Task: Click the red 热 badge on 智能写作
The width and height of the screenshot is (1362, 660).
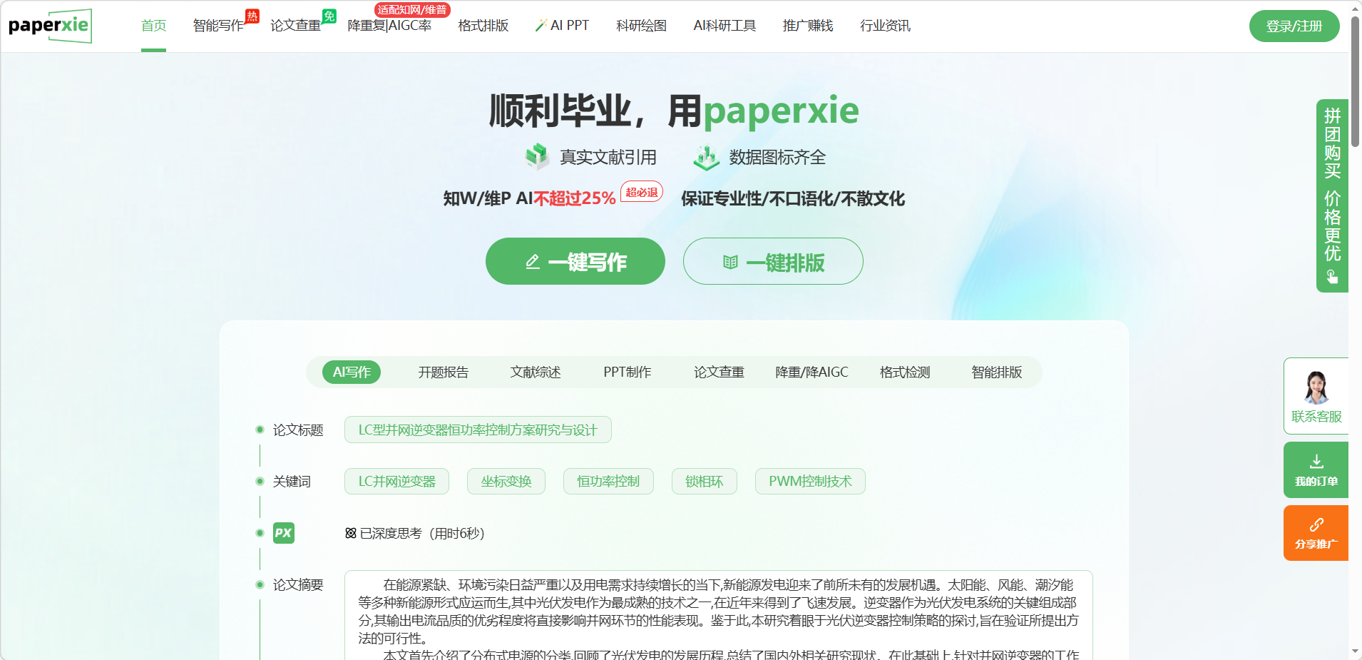Action: (252, 16)
